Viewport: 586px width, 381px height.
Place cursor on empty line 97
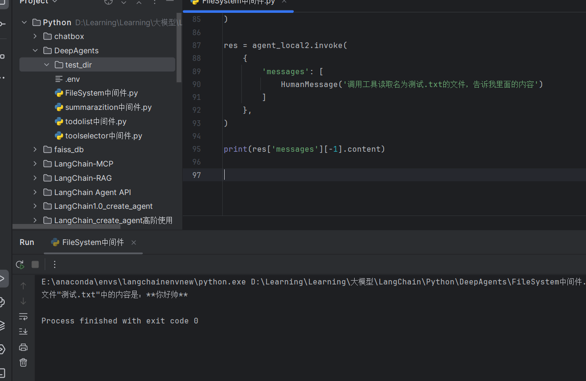click(x=405, y=175)
